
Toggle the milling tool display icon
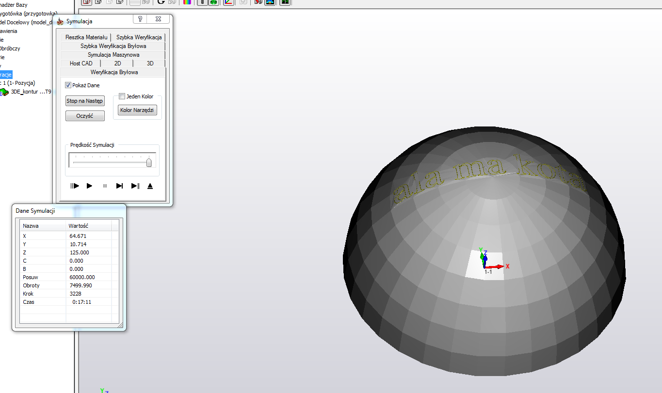coord(202,2)
